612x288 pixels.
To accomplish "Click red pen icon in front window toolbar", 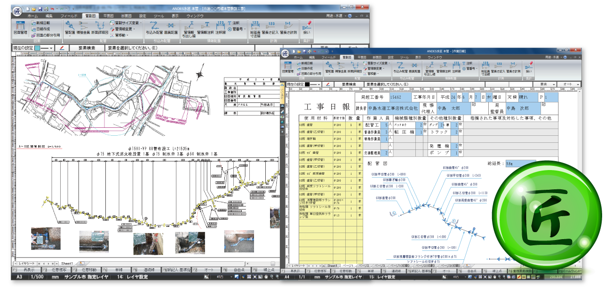I will click(328, 84).
